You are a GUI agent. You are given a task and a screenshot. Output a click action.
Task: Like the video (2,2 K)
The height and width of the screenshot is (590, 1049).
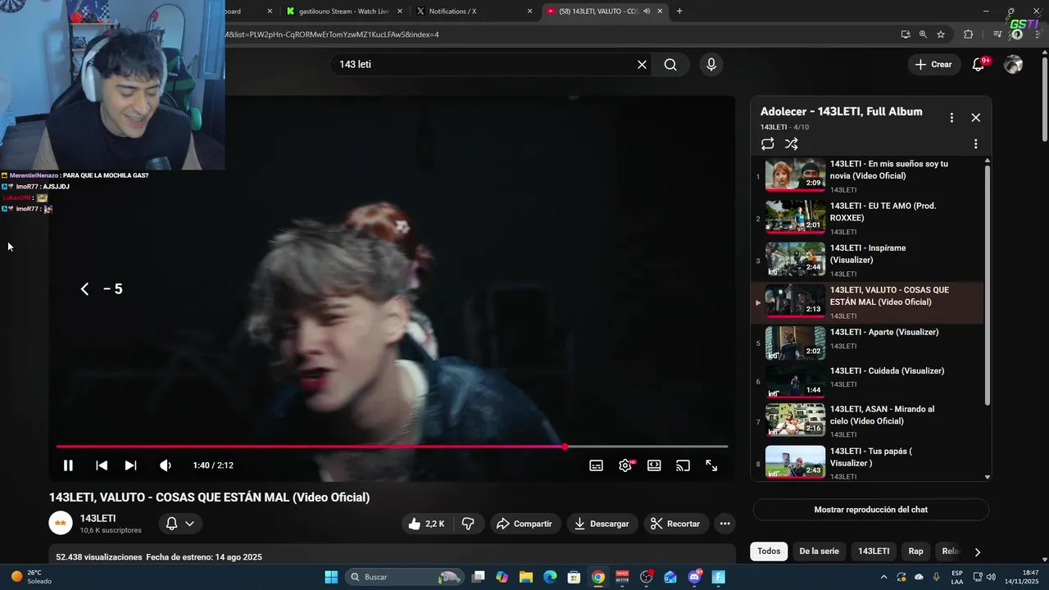pyautogui.click(x=426, y=524)
